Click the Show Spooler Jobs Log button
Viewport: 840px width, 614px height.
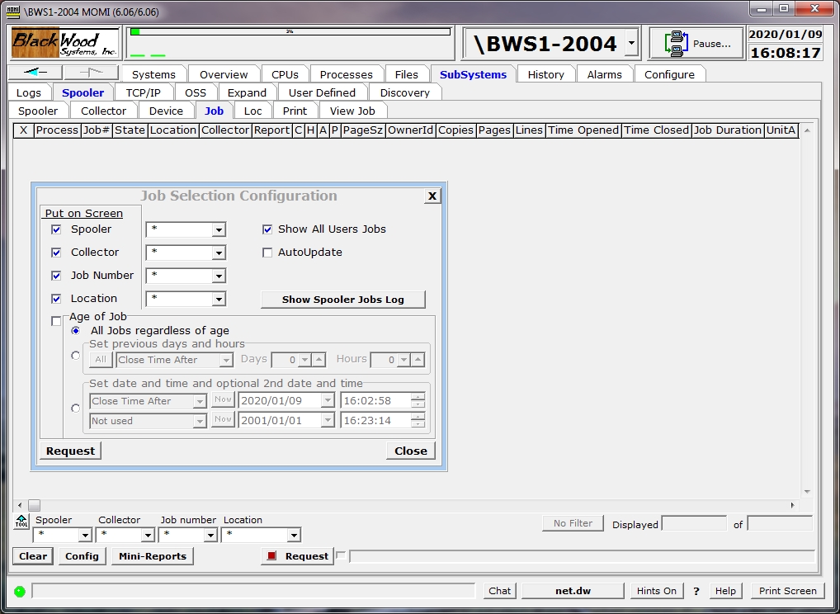(x=342, y=299)
